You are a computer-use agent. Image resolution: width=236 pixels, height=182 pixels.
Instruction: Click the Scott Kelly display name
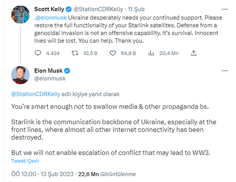point(49,9)
